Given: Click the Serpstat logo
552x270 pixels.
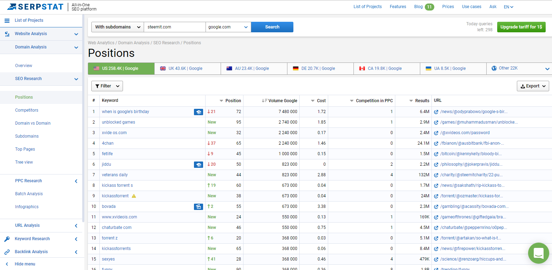Looking at the screenshot, I should [x=35, y=7].
